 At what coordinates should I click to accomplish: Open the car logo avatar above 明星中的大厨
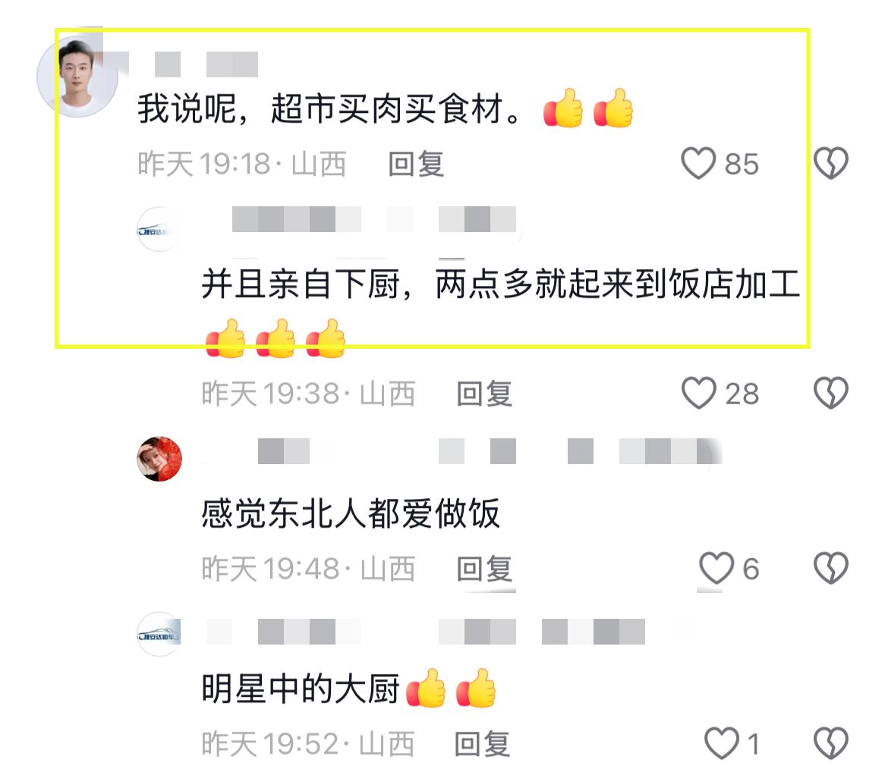pyautogui.click(x=159, y=634)
